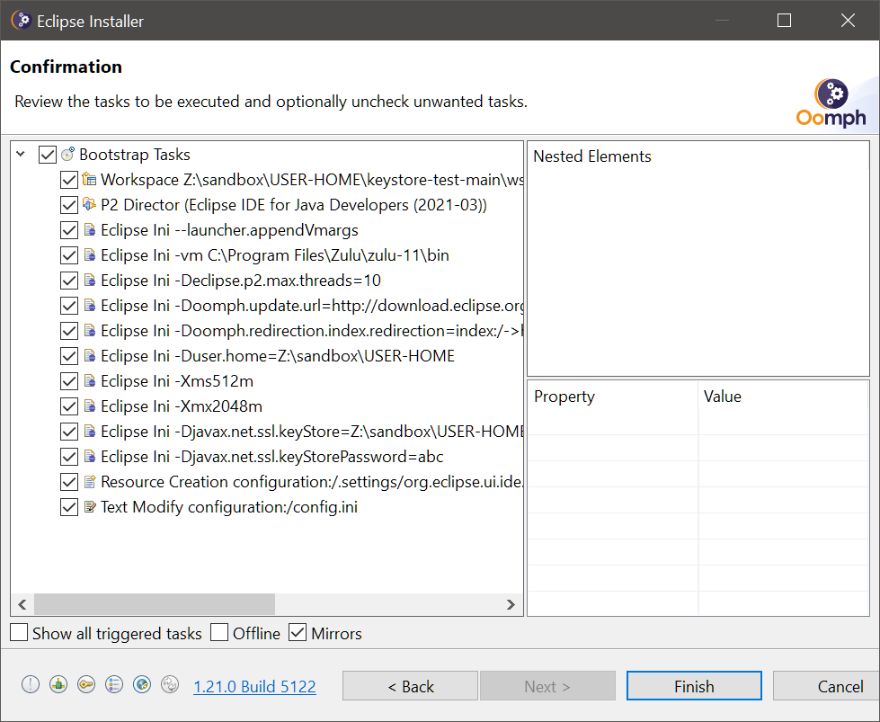Click the icon beside Eclipse Ini -Doomph.redirection.index.redirection
The width and height of the screenshot is (880, 722).
point(89,330)
